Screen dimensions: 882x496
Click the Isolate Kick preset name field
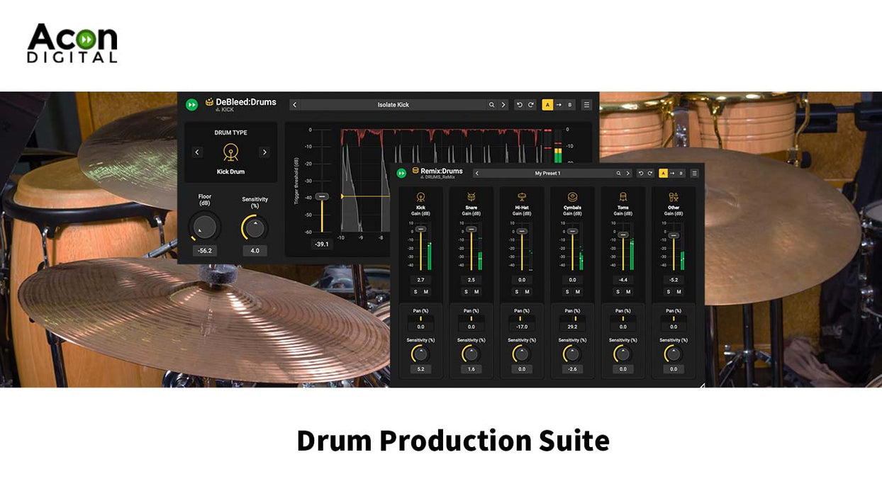point(393,104)
